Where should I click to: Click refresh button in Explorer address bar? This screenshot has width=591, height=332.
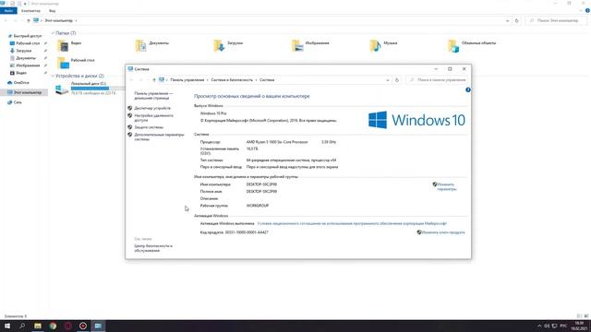click(517, 20)
